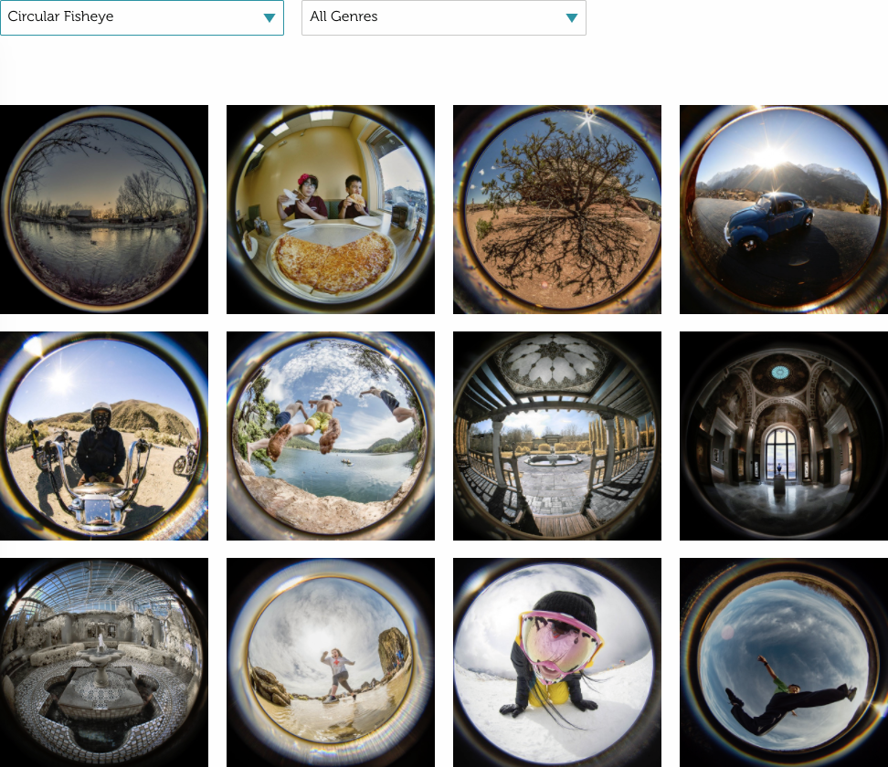Open the Circular Fisheye dropdown
This screenshot has width=888, height=767.
[142, 17]
